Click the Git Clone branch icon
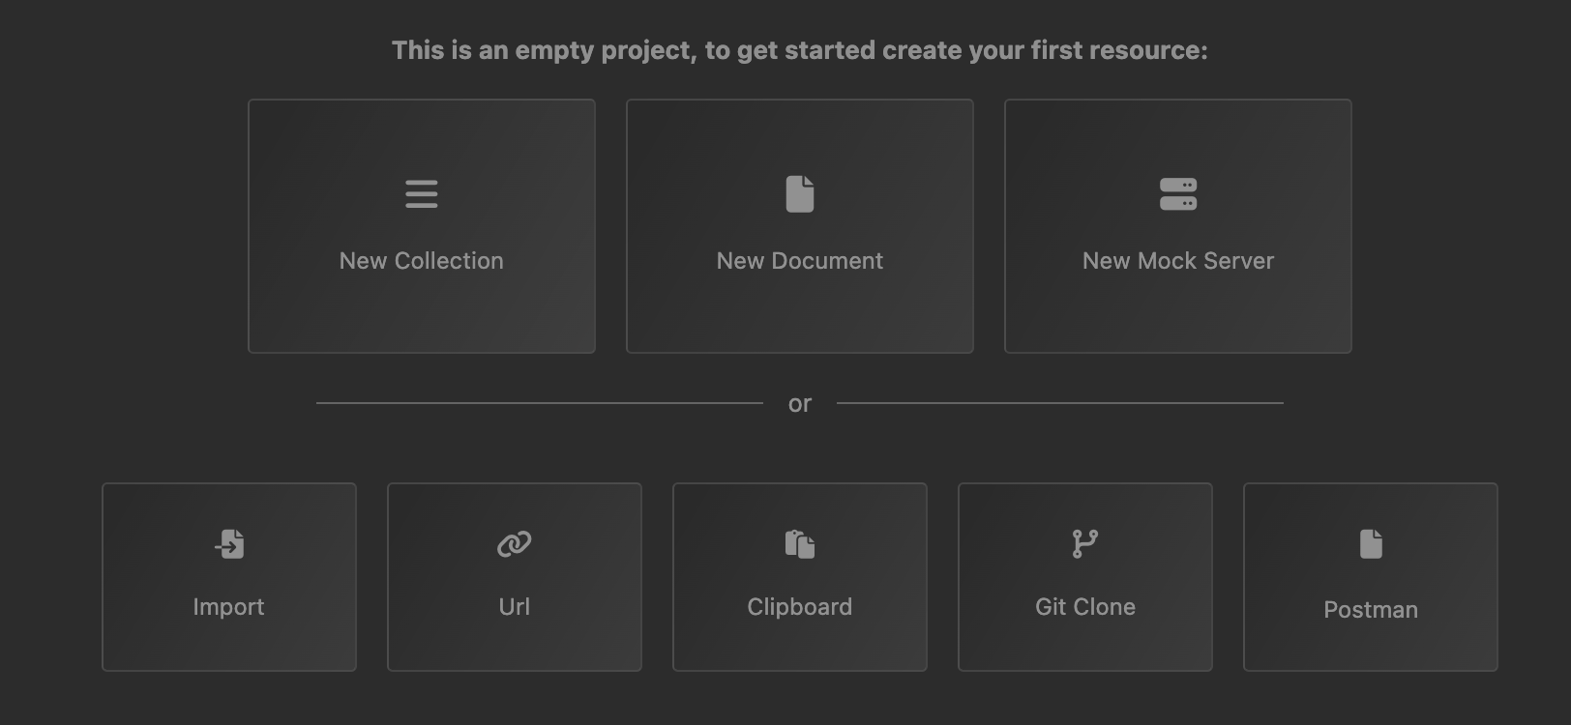 coord(1084,544)
